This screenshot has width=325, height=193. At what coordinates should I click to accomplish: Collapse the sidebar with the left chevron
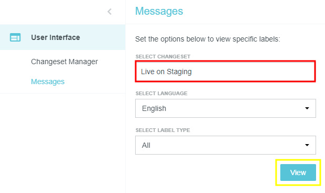(109, 12)
